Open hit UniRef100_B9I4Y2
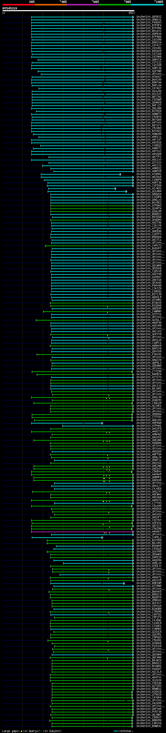Image resolution: width=166 pixels, height=733 pixels. point(149,31)
